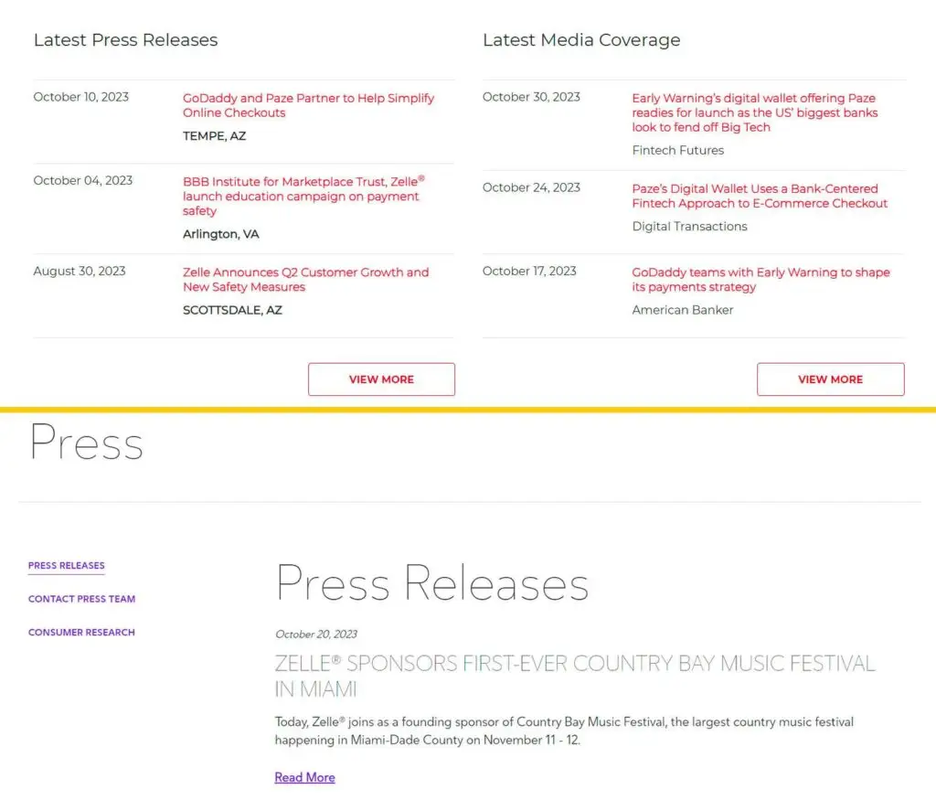Select Press Releases in the sidebar menu
This screenshot has height=800, width=936.
[x=67, y=566]
